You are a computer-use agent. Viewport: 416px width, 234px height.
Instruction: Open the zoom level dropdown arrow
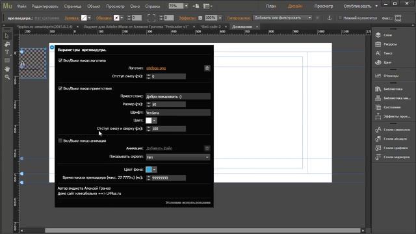[x=186, y=6]
